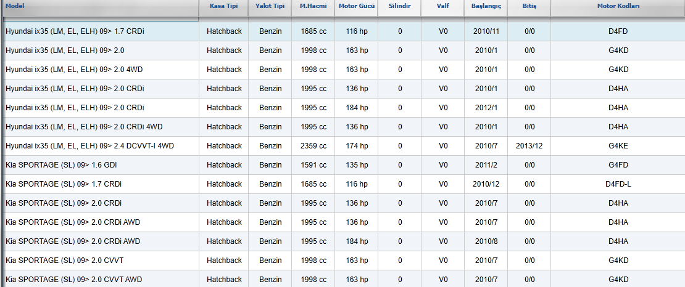Select Hyundai ix35 2.0 CRDi 4WD row
This screenshot has width=685, height=287.
click(342, 127)
